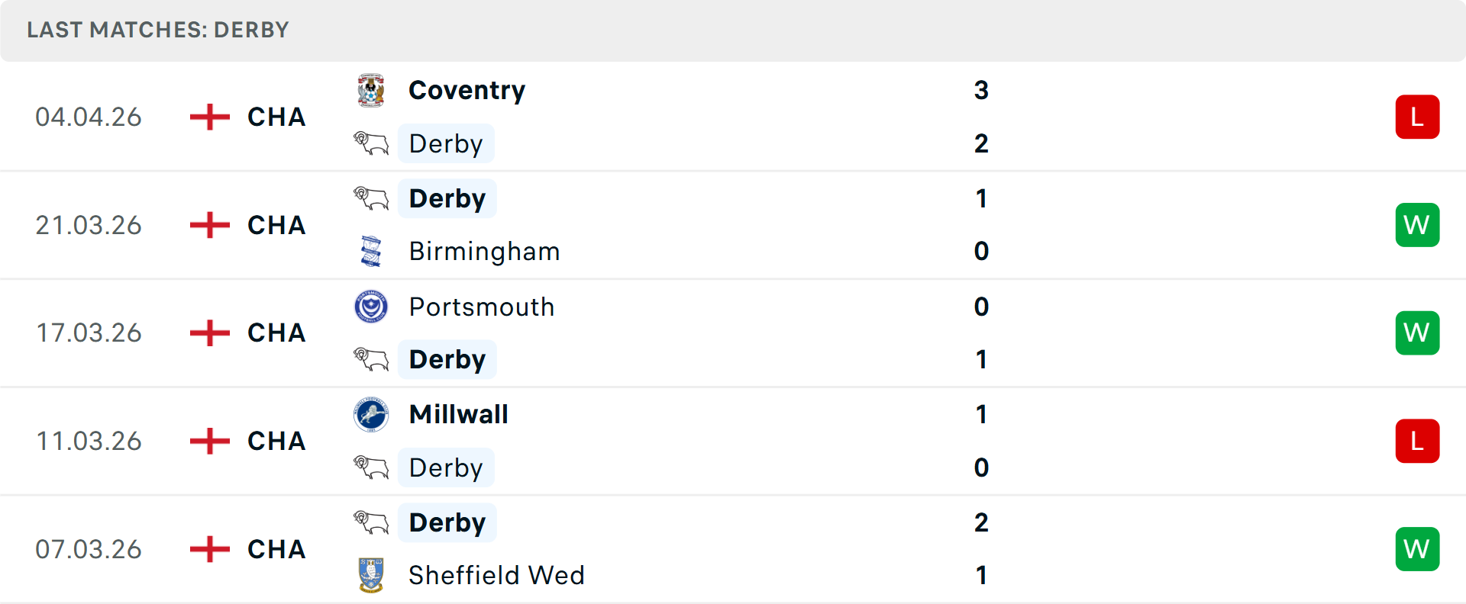Click the red L badge for the Millwall loss
This screenshot has height=604, width=1466.
(1417, 440)
